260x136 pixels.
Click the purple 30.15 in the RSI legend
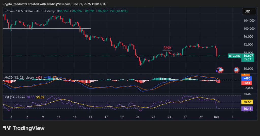(x=30, y=97)
